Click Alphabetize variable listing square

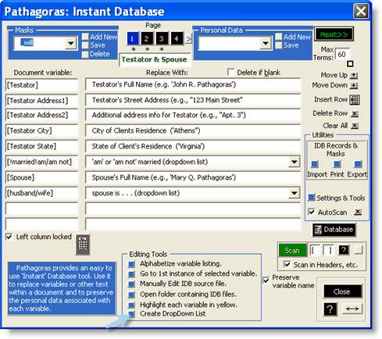coord(131,264)
